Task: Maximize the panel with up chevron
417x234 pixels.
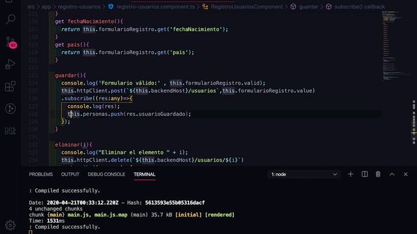Action: coord(392,174)
